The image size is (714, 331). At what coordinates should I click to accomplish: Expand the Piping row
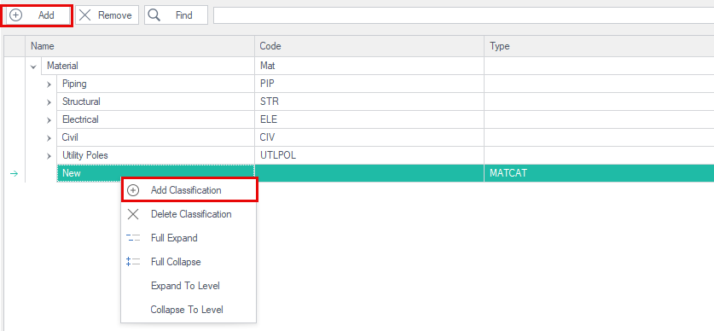[49, 84]
